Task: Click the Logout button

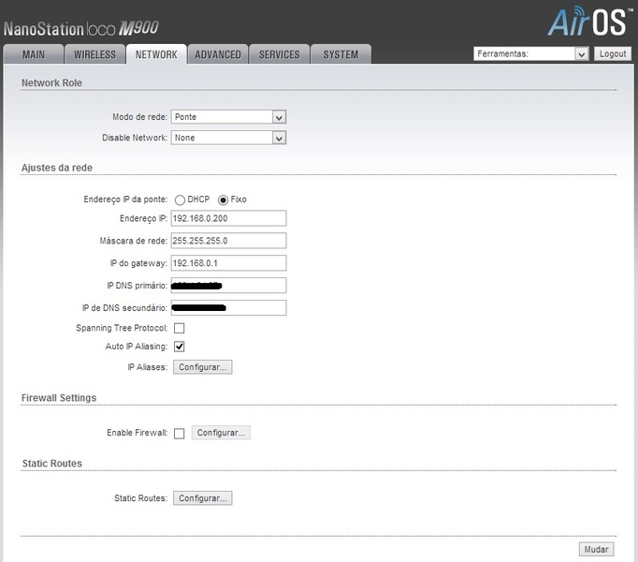Action: coord(613,53)
